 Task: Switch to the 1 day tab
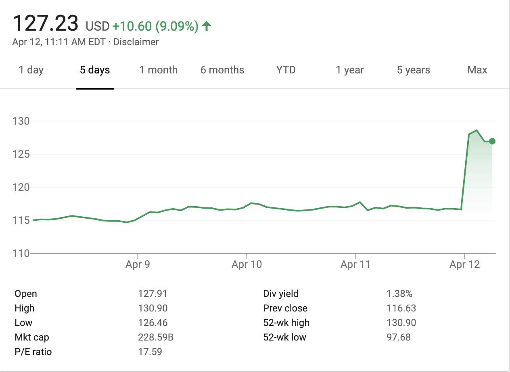click(31, 70)
